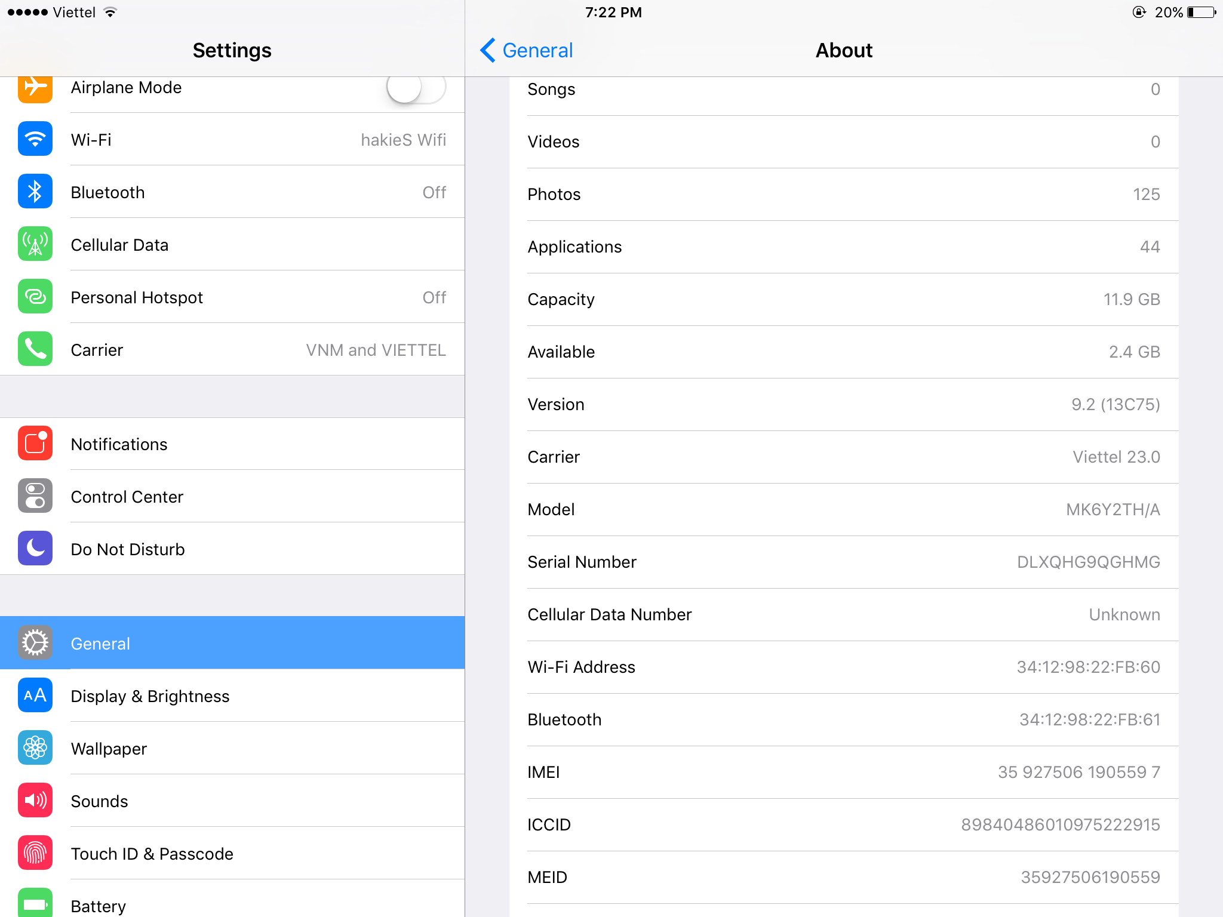
Task: Open Control Center settings
Action: pos(232,496)
